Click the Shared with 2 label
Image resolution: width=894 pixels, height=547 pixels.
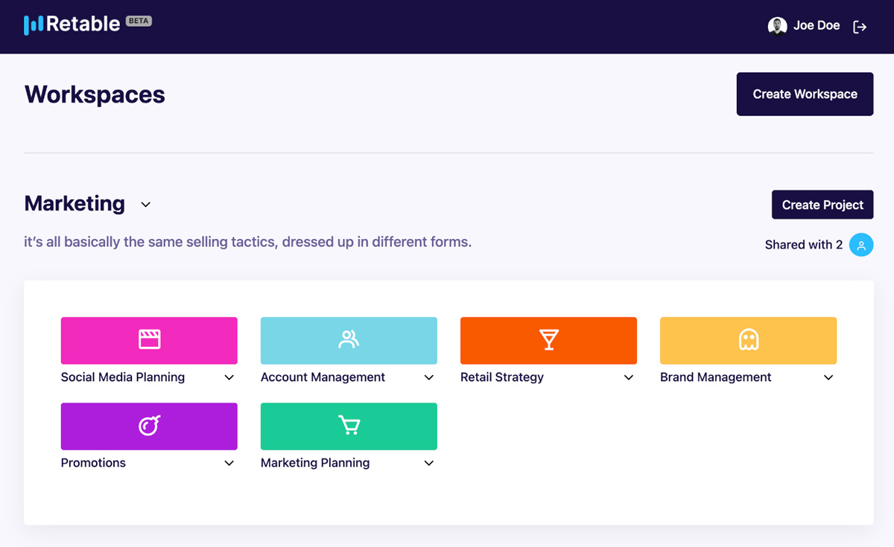803,245
